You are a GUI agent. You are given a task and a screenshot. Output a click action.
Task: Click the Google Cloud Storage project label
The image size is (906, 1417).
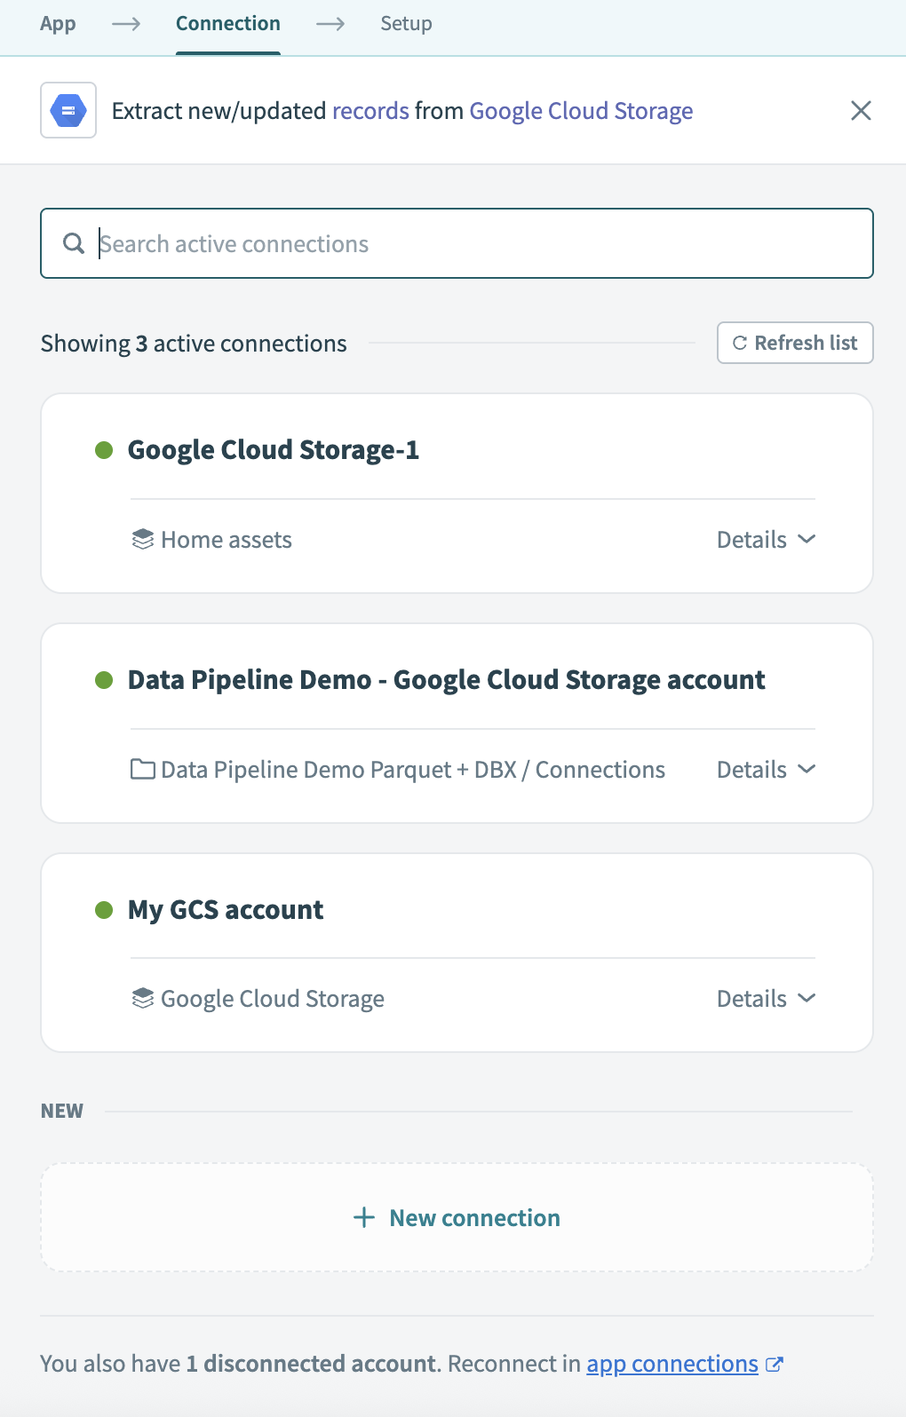point(273,999)
